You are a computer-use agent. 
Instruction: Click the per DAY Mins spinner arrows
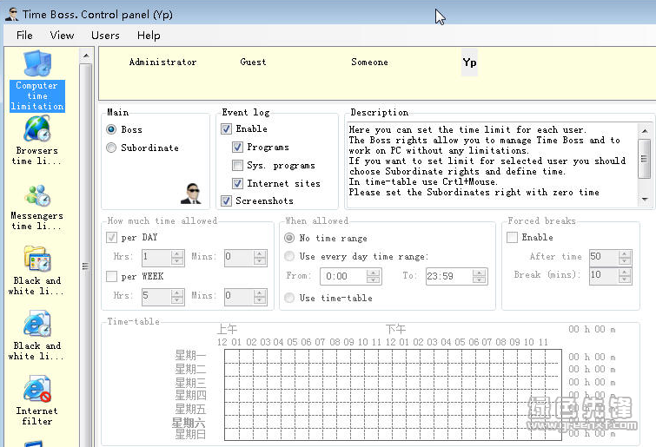[x=260, y=257]
